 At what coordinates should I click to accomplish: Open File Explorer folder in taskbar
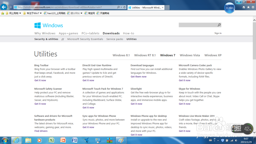(28, 140)
